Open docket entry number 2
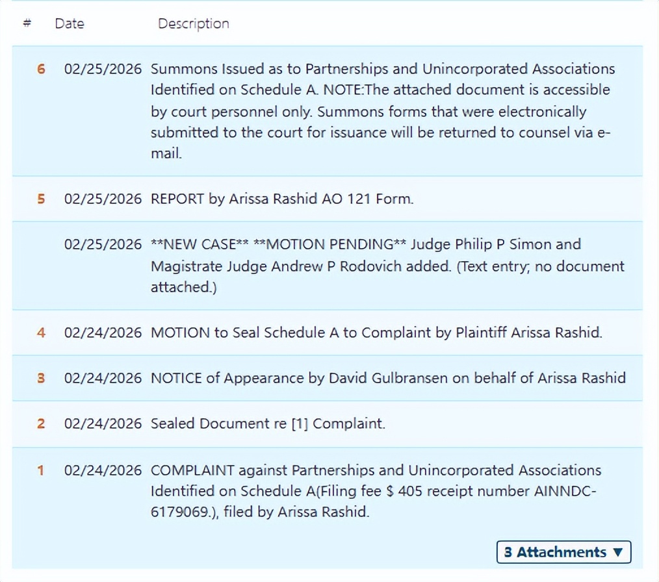This screenshot has height=582, width=659. (x=41, y=424)
